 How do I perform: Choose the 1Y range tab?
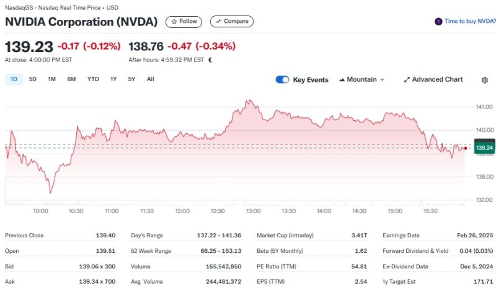[113, 79]
